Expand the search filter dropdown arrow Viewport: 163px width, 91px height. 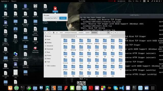click(110, 36)
